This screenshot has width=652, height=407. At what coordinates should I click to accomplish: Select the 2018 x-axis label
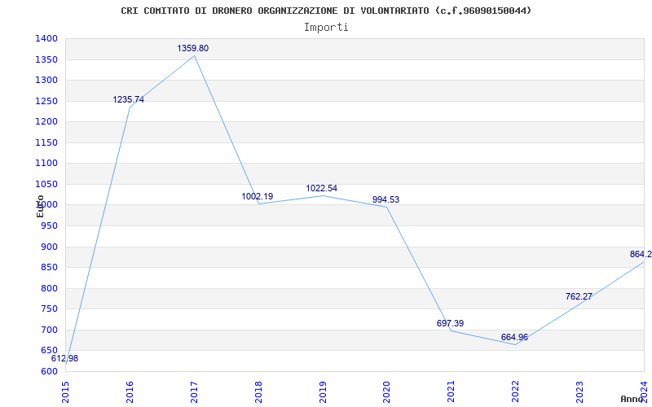258,392
